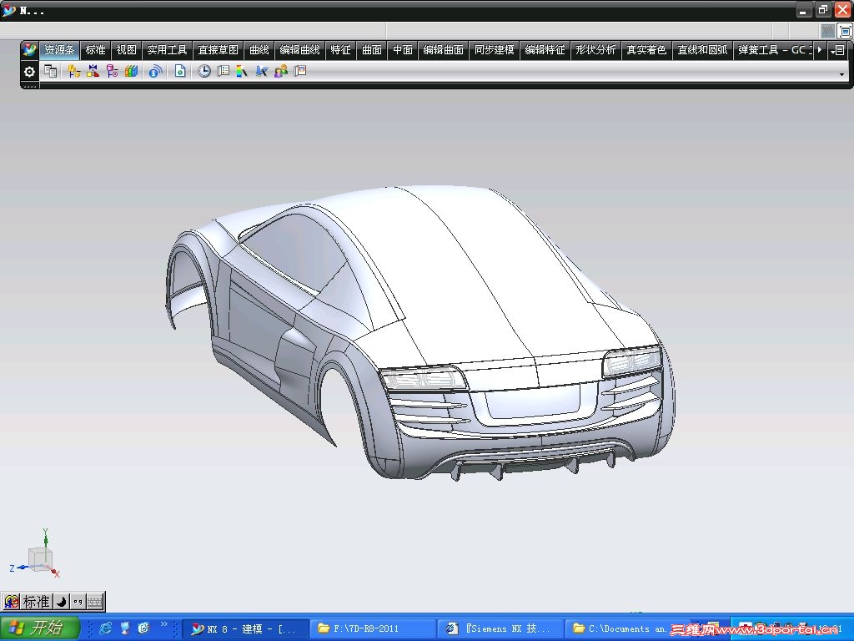Open the Reuse Library books icon
854x641 pixels.
pos(131,71)
